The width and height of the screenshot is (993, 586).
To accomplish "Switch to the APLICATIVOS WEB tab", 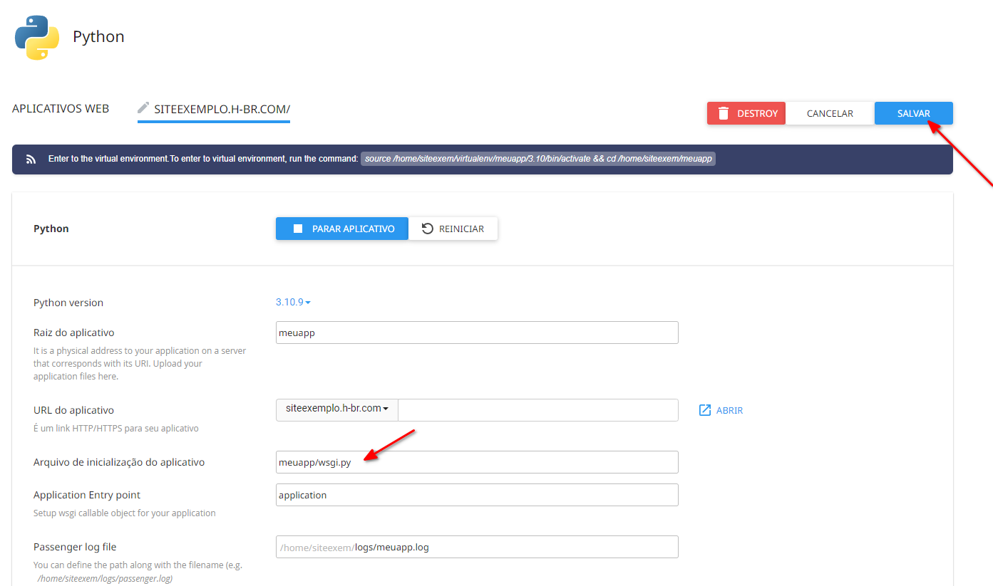I will pos(61,109).
